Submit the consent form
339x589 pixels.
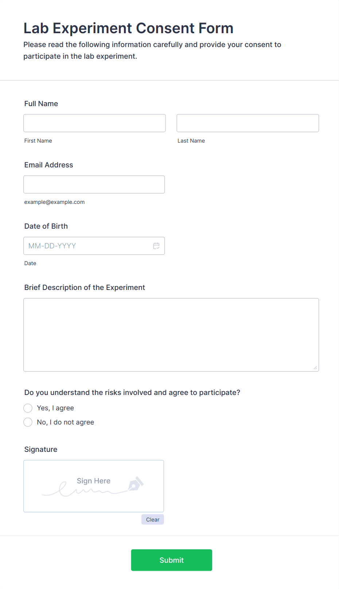[171, 560]
